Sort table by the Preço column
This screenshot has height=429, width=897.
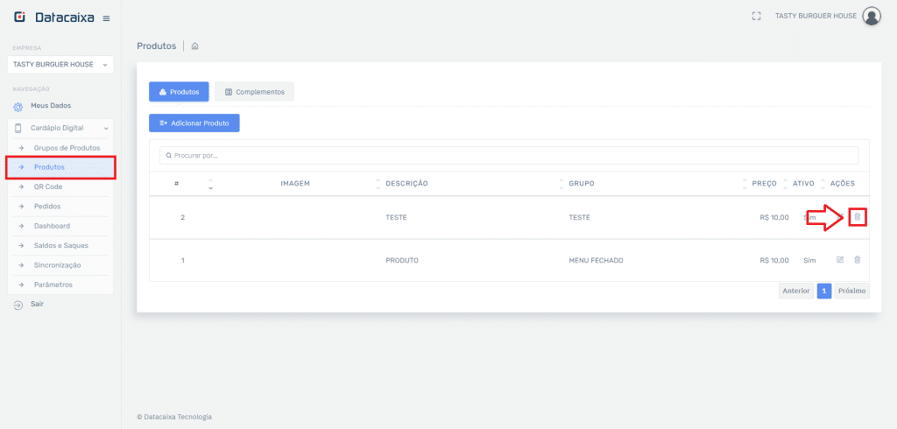click(x=764, y=184)
